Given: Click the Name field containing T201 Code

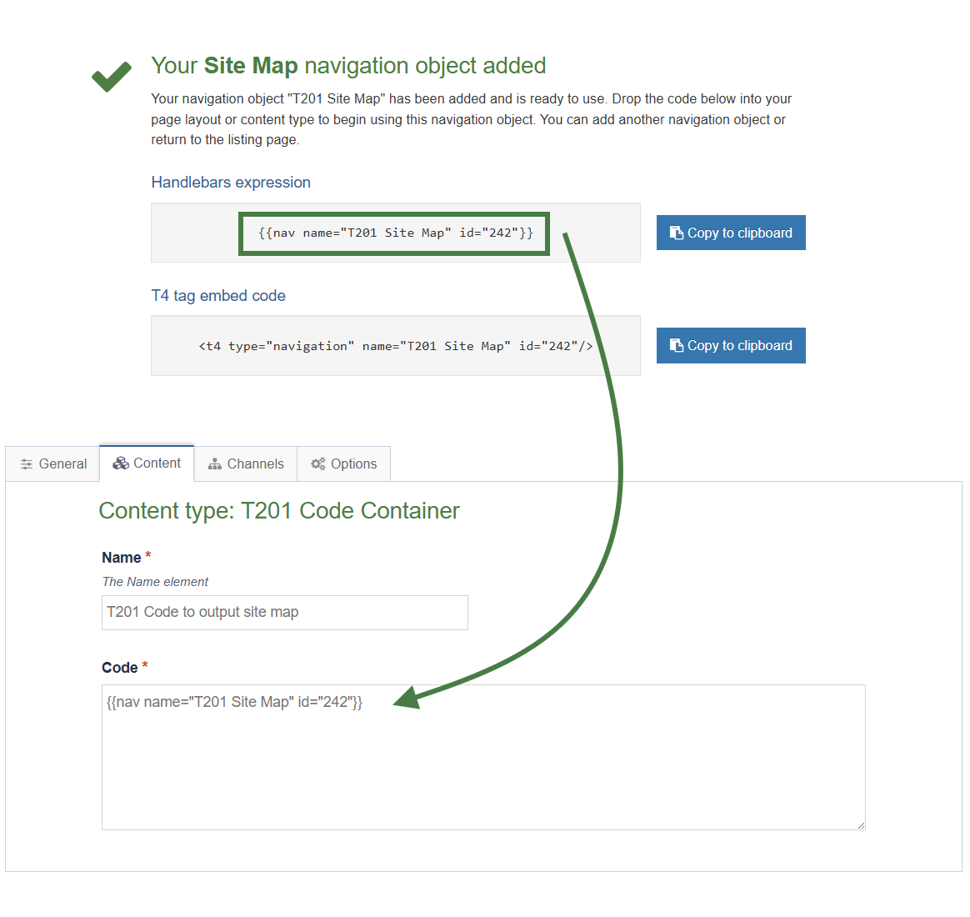Looking at the screenshot, I should [284, 613].
